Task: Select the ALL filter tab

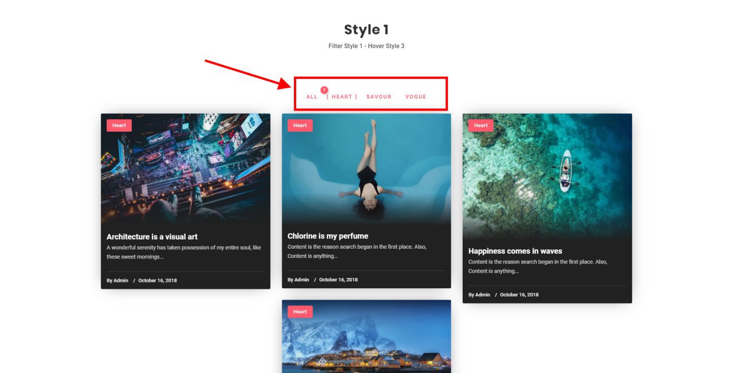Action: 312,97
